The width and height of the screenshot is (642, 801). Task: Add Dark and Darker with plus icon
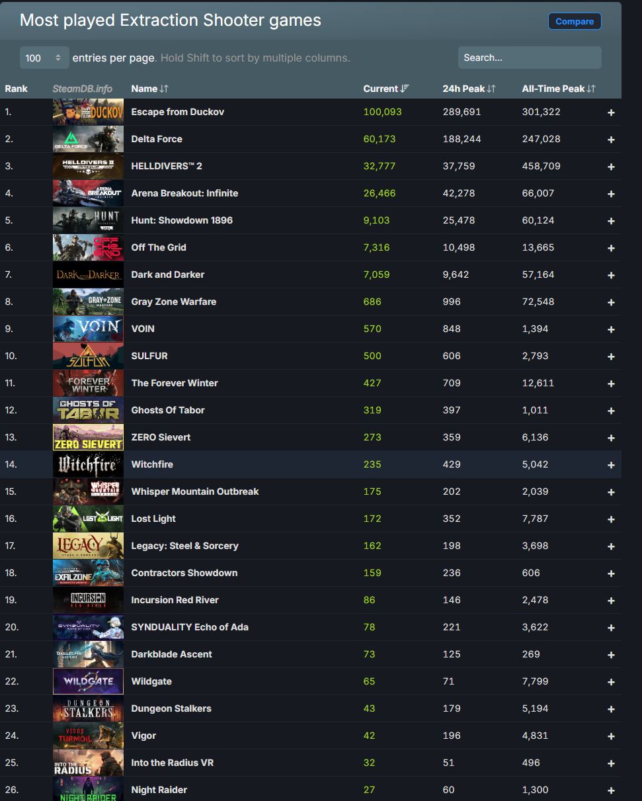click(x=611, y=275)
